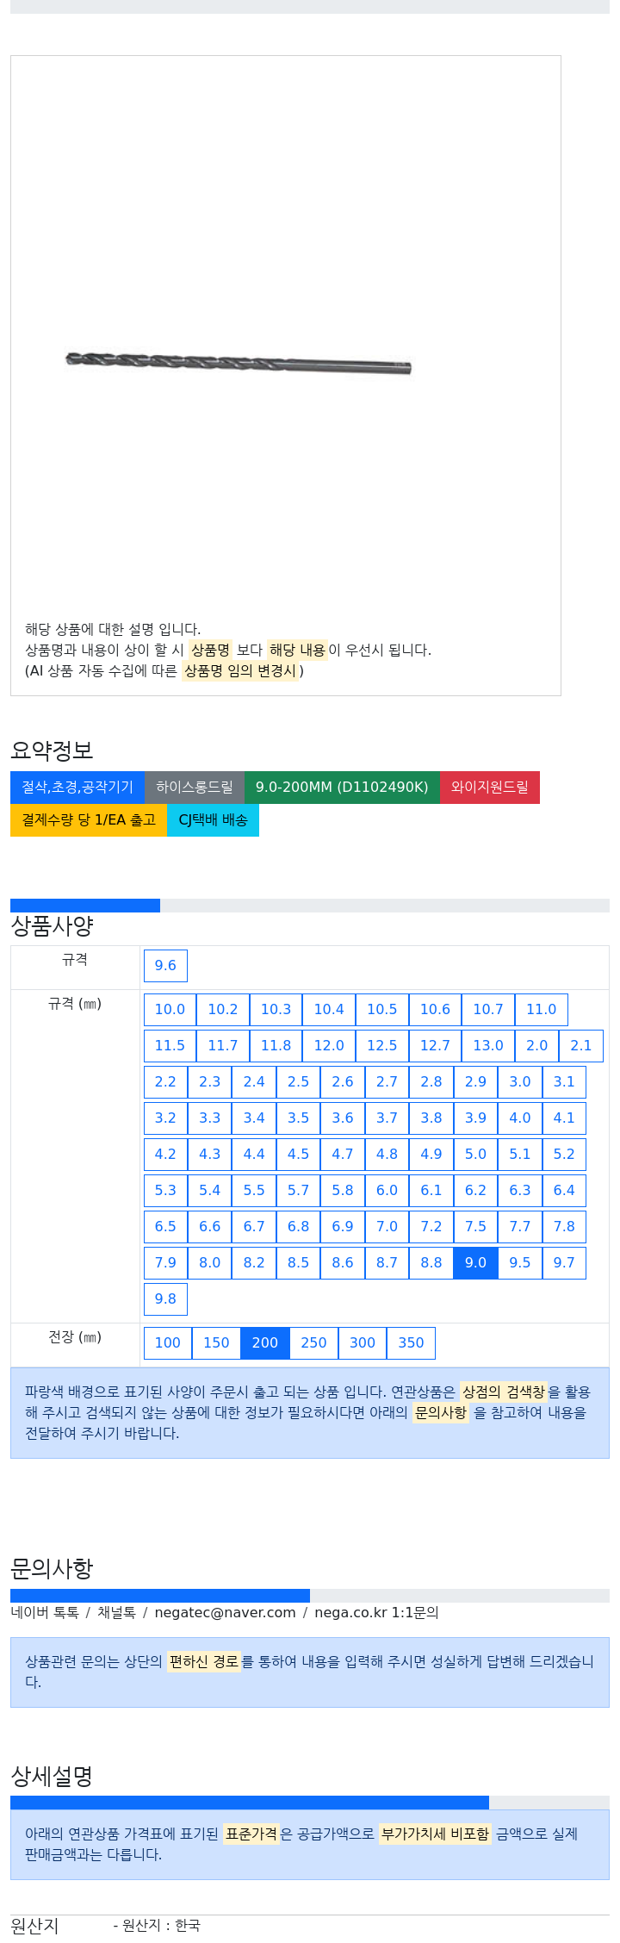Choose the 350 mm total length
Viewport: 620px width, 1943px height.
411,1342
